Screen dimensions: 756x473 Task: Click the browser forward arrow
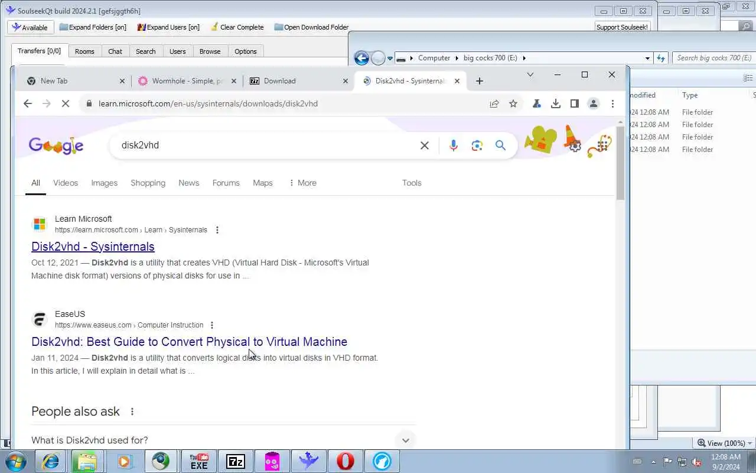[x=47, y=103]
